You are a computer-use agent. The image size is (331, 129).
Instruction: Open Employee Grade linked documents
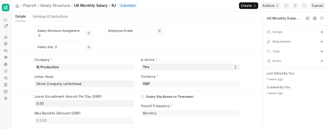click(121, 31)
